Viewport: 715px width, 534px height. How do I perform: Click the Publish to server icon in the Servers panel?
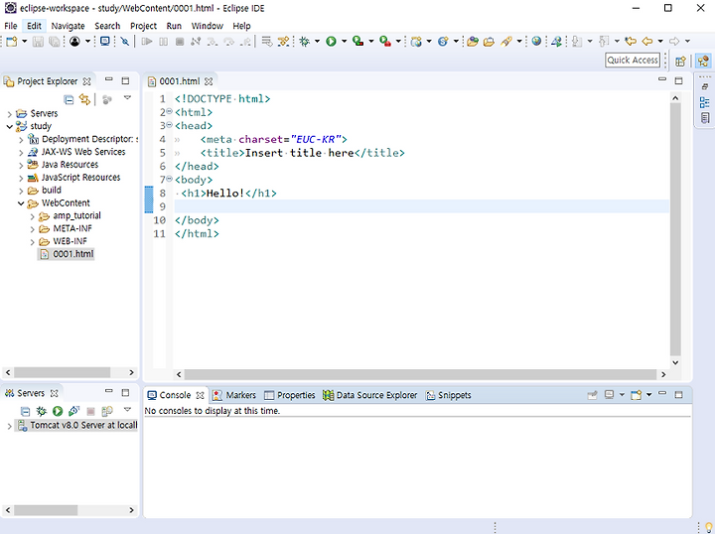[x=107, y=412]
